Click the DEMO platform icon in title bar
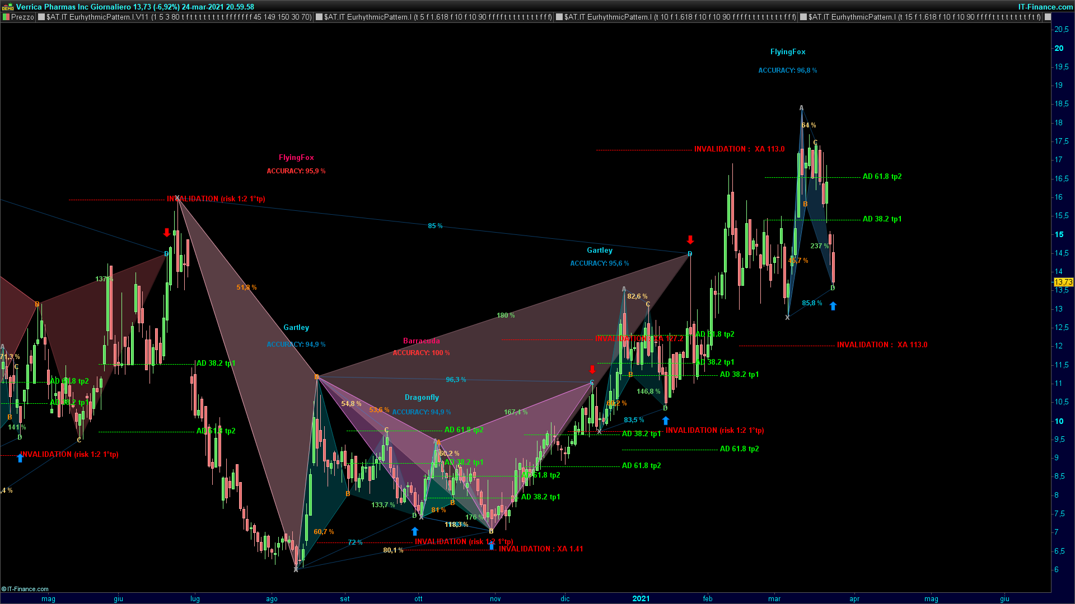The width and height of the screenshot is (1075, 604). click(x=7, y=7)
